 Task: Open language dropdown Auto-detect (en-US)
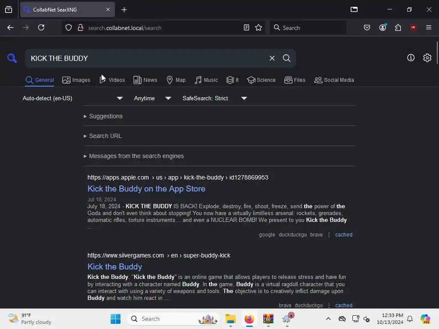pyautogui.click(x=73, y=98)
